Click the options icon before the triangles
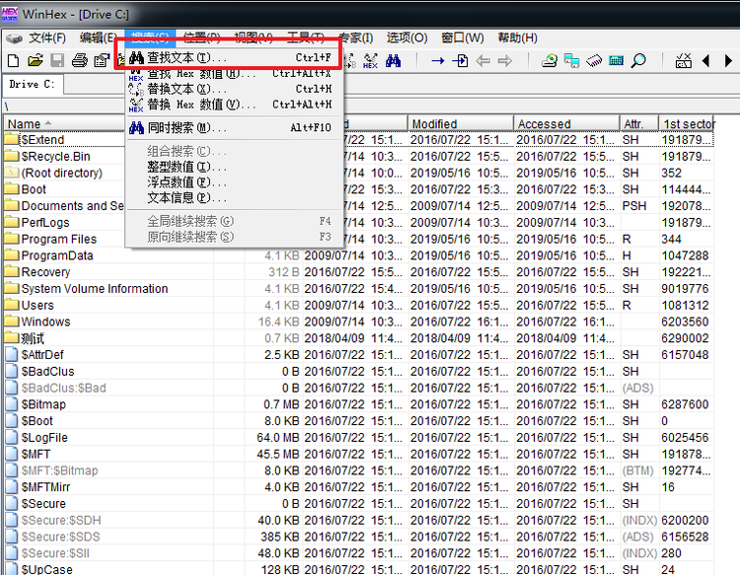This screenshot has height=575, width=740. (684, 61)
